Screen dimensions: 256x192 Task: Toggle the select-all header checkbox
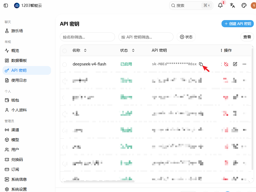(65, 51)
